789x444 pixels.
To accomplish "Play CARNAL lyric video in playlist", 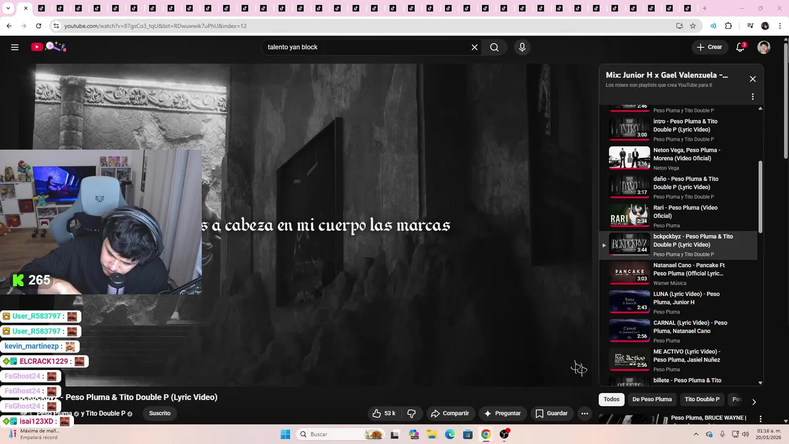I will click(678, 331).
